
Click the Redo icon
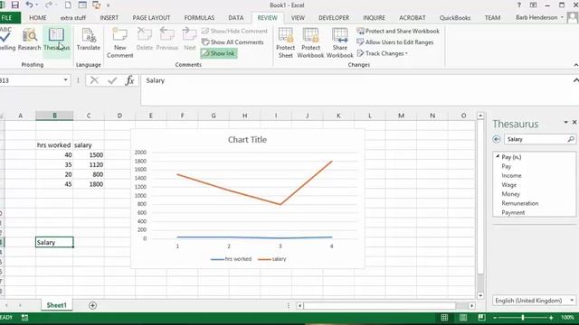coord(48,5)
